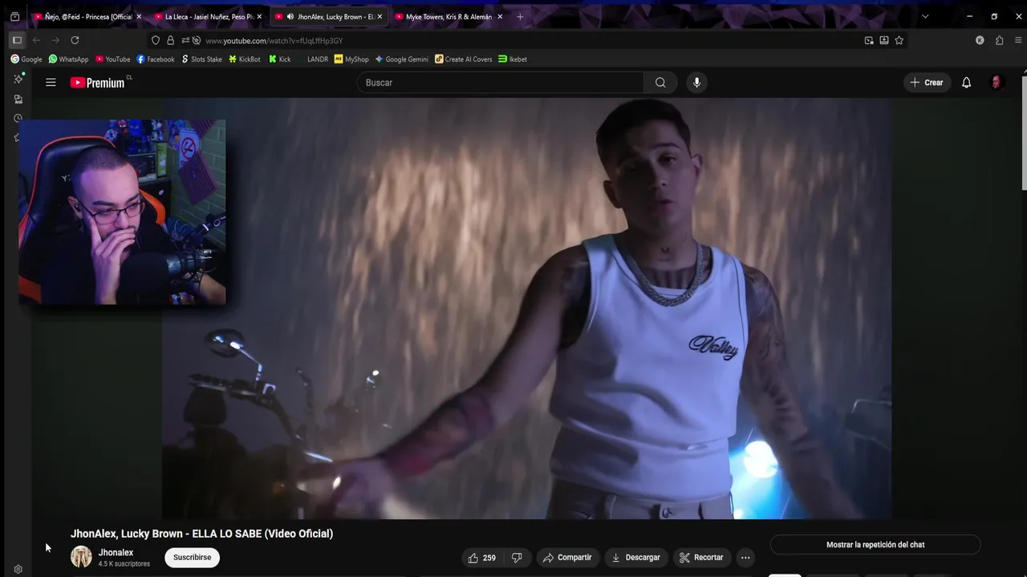Go back in browser history
1027x577 pixels.
(36, 40)
